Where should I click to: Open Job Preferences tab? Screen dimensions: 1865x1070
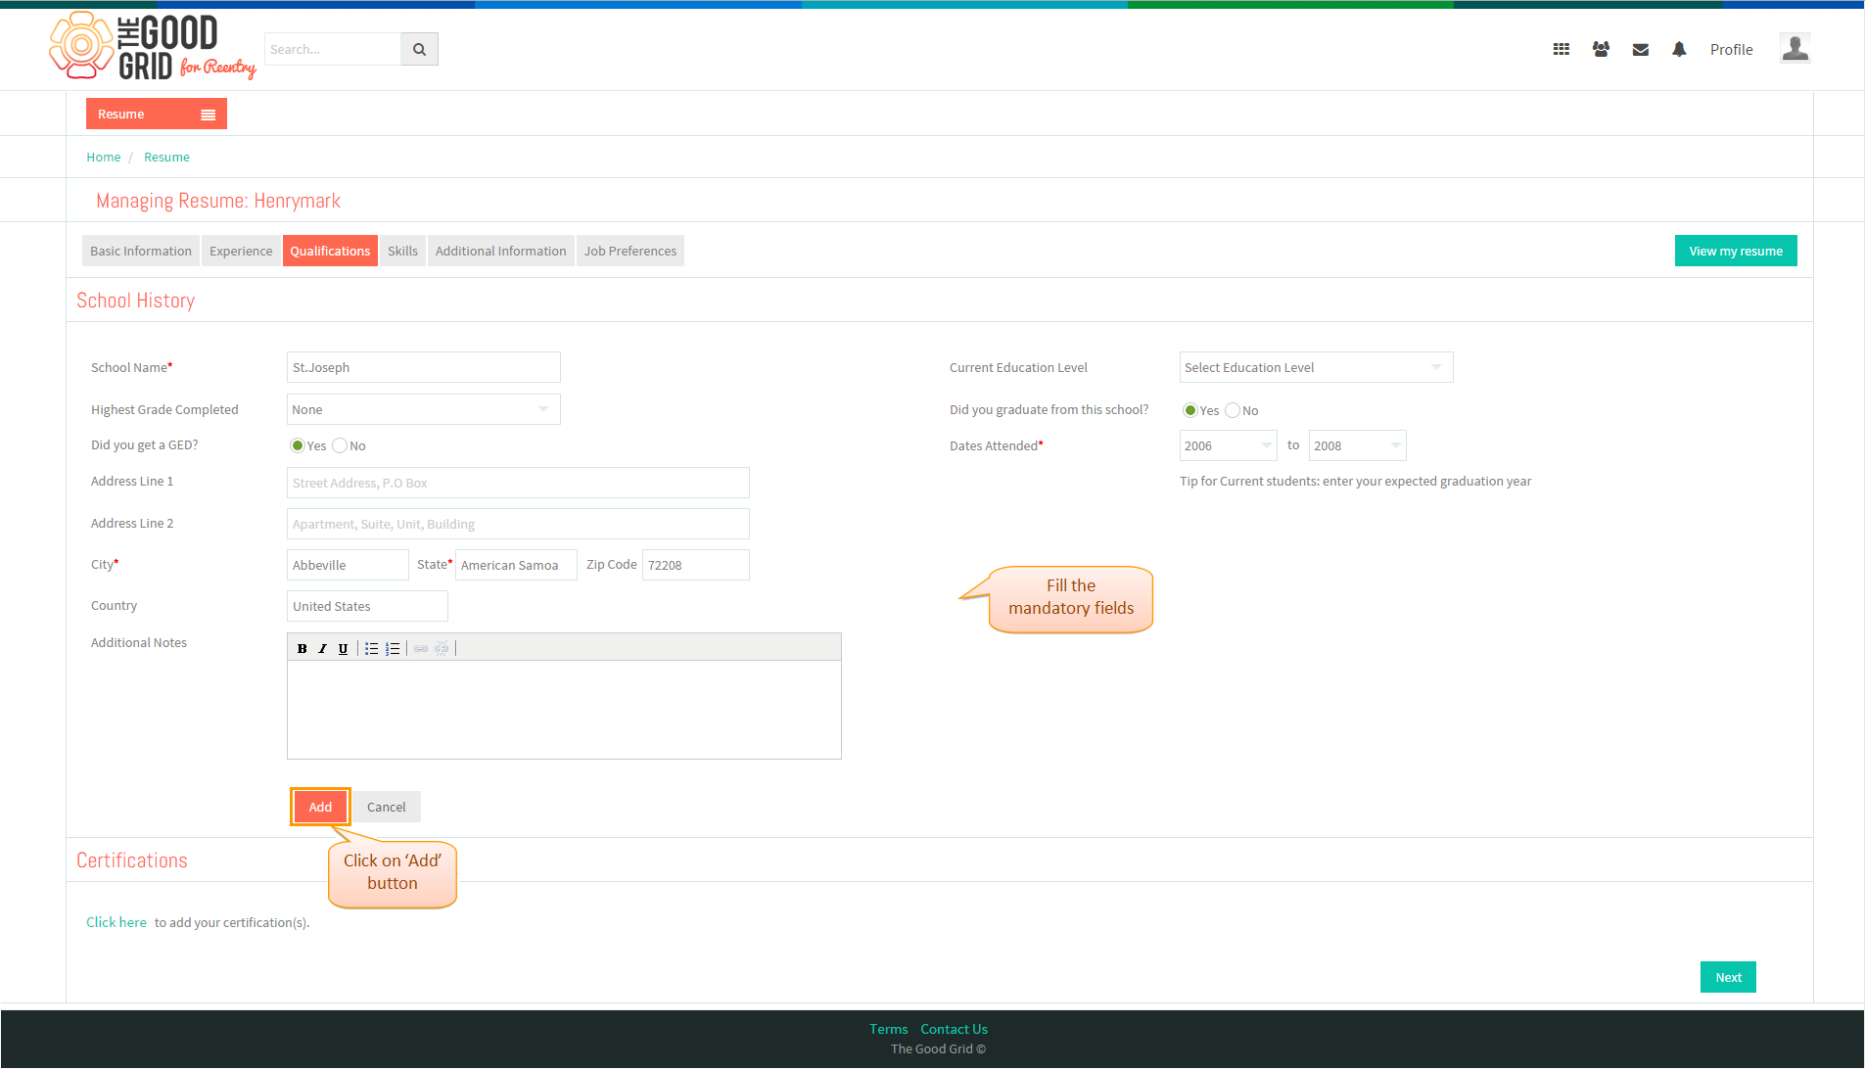click(630, 251)
